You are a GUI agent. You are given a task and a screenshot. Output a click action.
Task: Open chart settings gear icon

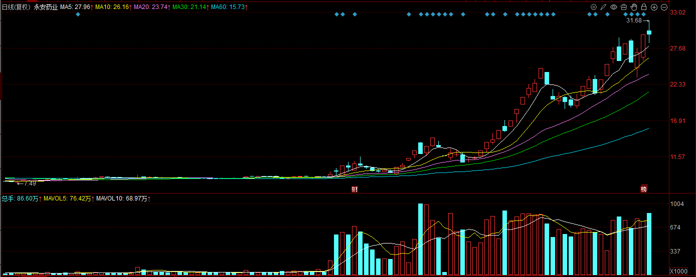pos(594,7)
